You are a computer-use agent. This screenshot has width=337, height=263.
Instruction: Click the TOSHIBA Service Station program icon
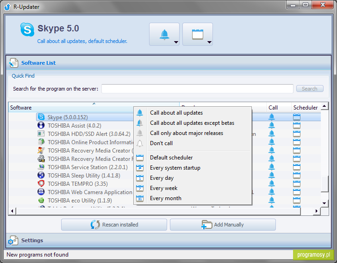click(x=41, y=167)
